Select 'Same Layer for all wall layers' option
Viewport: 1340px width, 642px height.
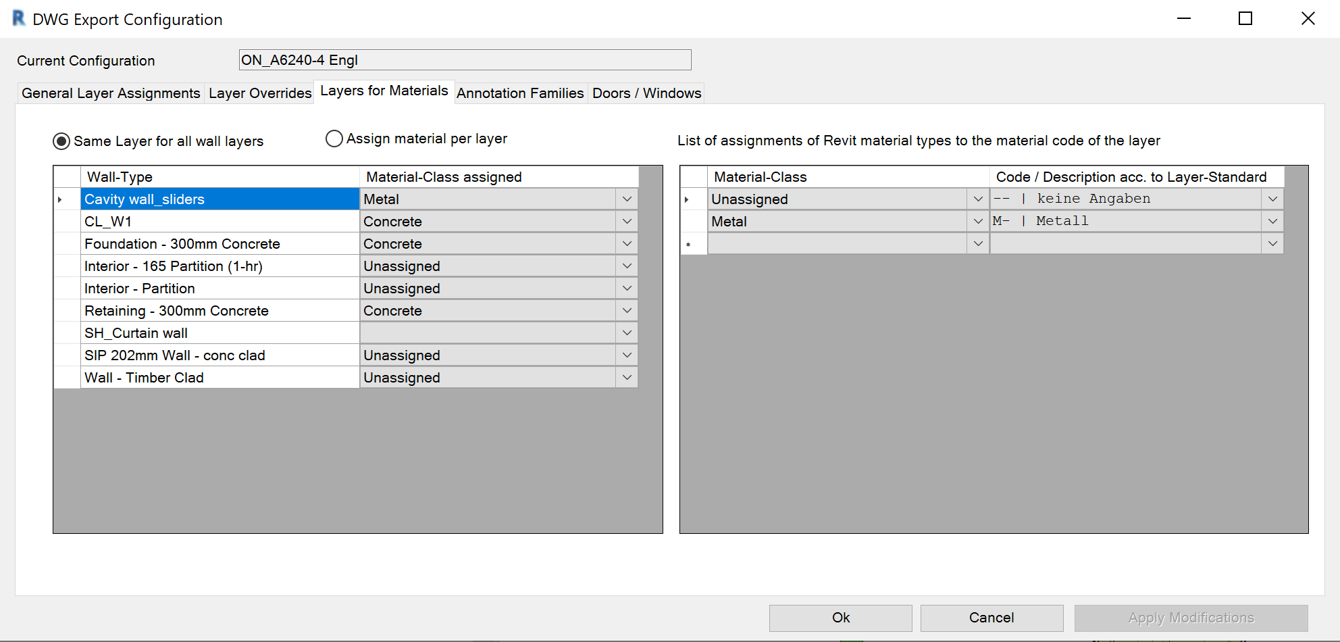click(62, 141)
